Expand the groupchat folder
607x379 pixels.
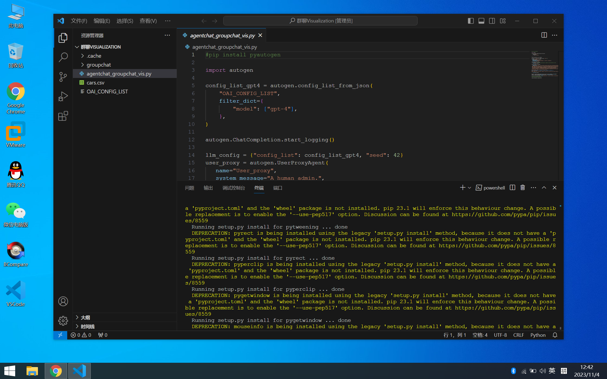(x=125, y=65)
